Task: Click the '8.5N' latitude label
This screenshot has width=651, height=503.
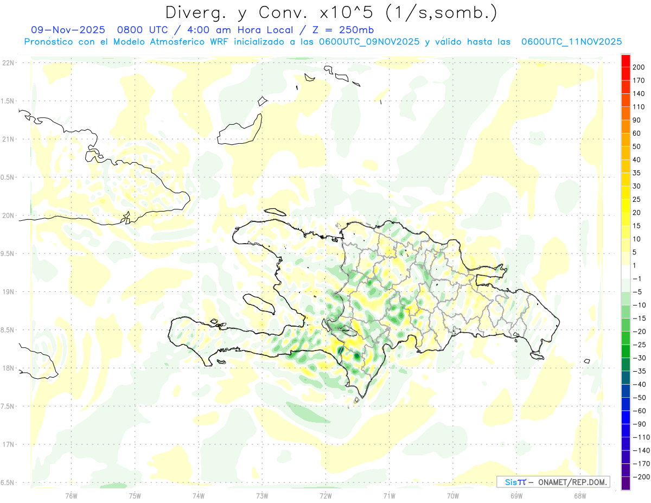Action: 8,330
